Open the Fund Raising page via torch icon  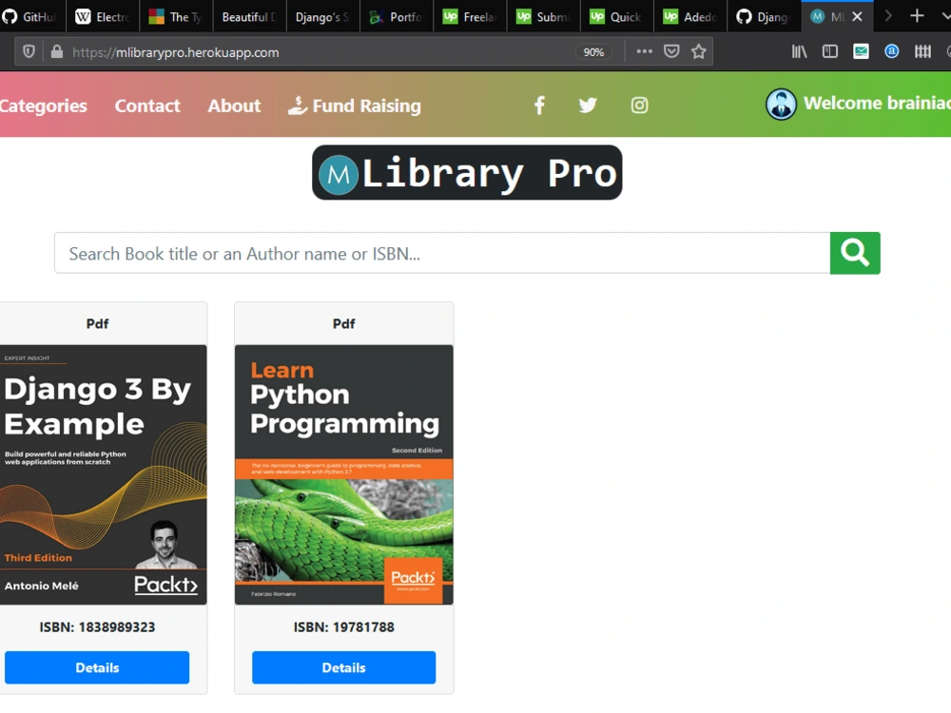click(x=301, y=106)
